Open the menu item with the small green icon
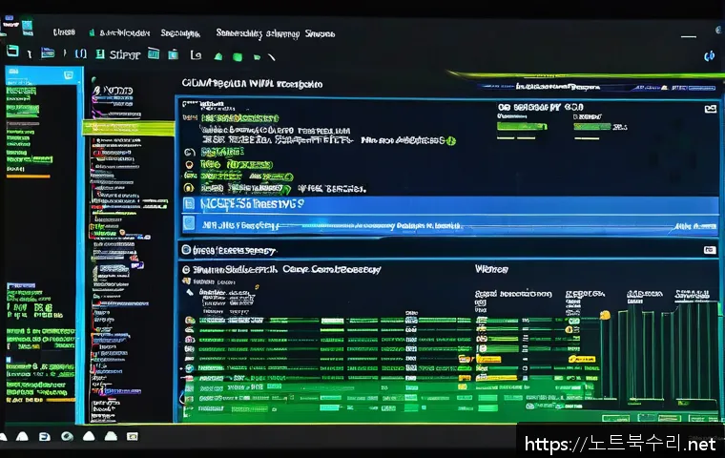The image size is (725, 458). click(120, 32)
